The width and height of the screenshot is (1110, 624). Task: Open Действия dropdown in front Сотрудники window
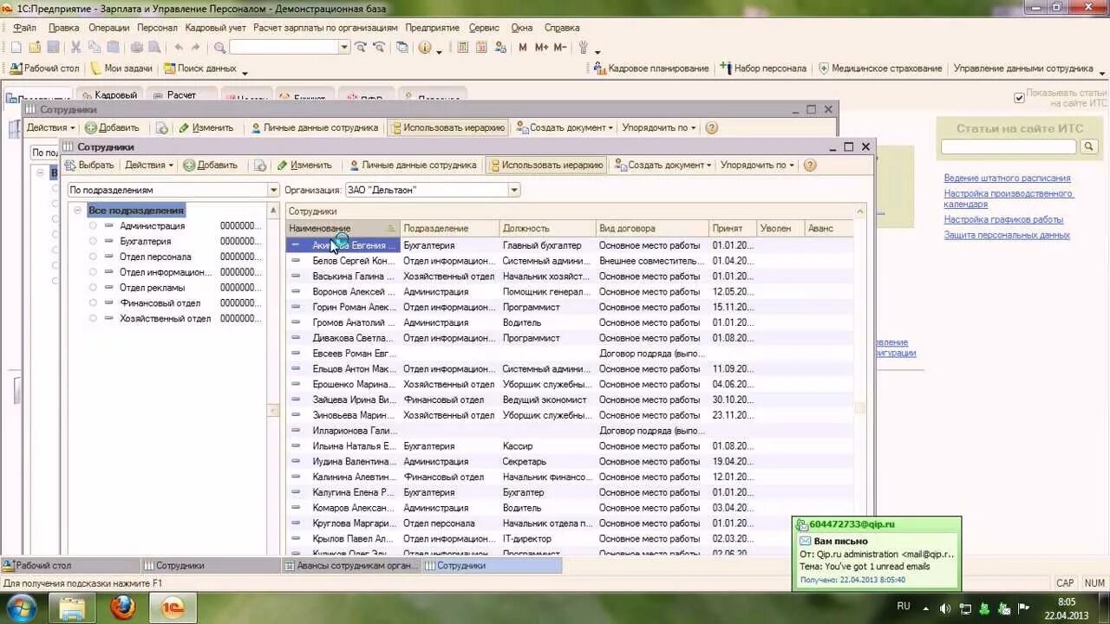tap(149, 165)
